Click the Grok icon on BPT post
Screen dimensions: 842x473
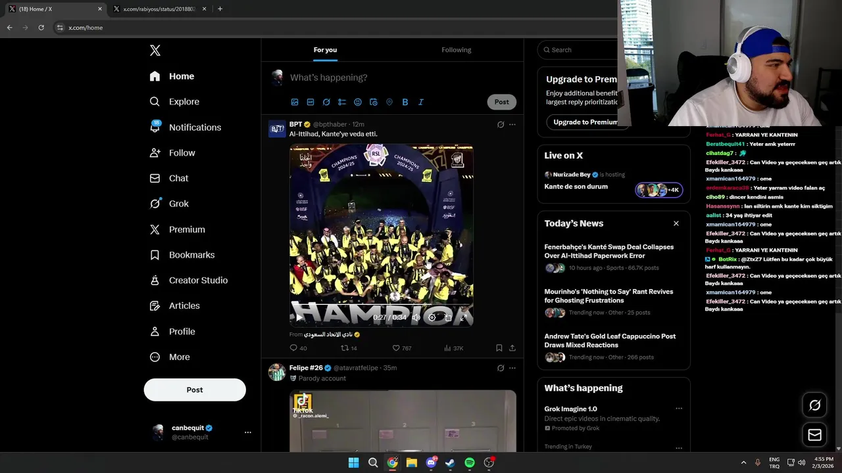501,124
